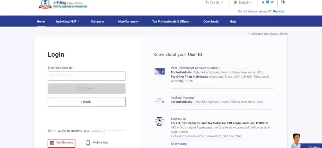Viewport: 322px width, 148px height.
Task: Open the Chatbot assistant avatar
Action: pyautogui.click(x=296, y=141)
